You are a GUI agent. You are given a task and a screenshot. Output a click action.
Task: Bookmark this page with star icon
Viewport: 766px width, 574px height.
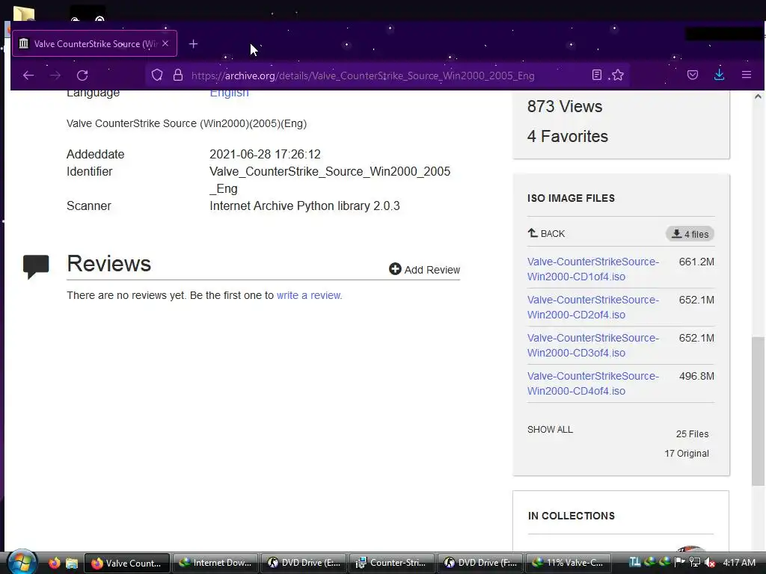pyautogui.click(x=618, y=75)
